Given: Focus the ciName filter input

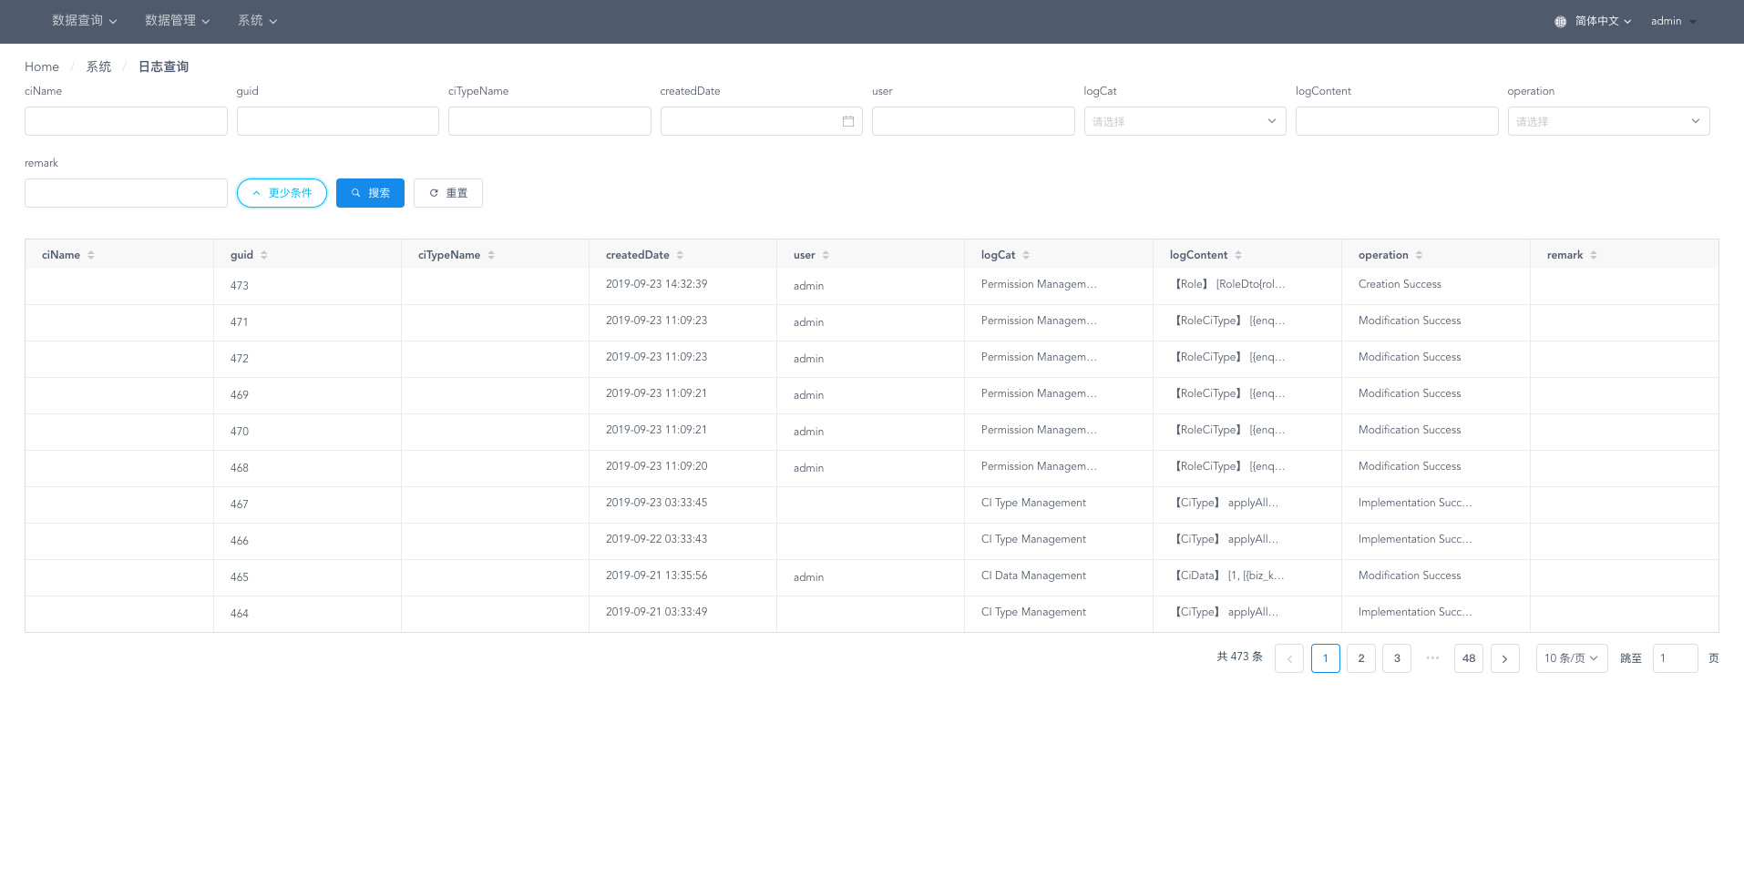Looking at the screenshot, I should tap(126, 121).
